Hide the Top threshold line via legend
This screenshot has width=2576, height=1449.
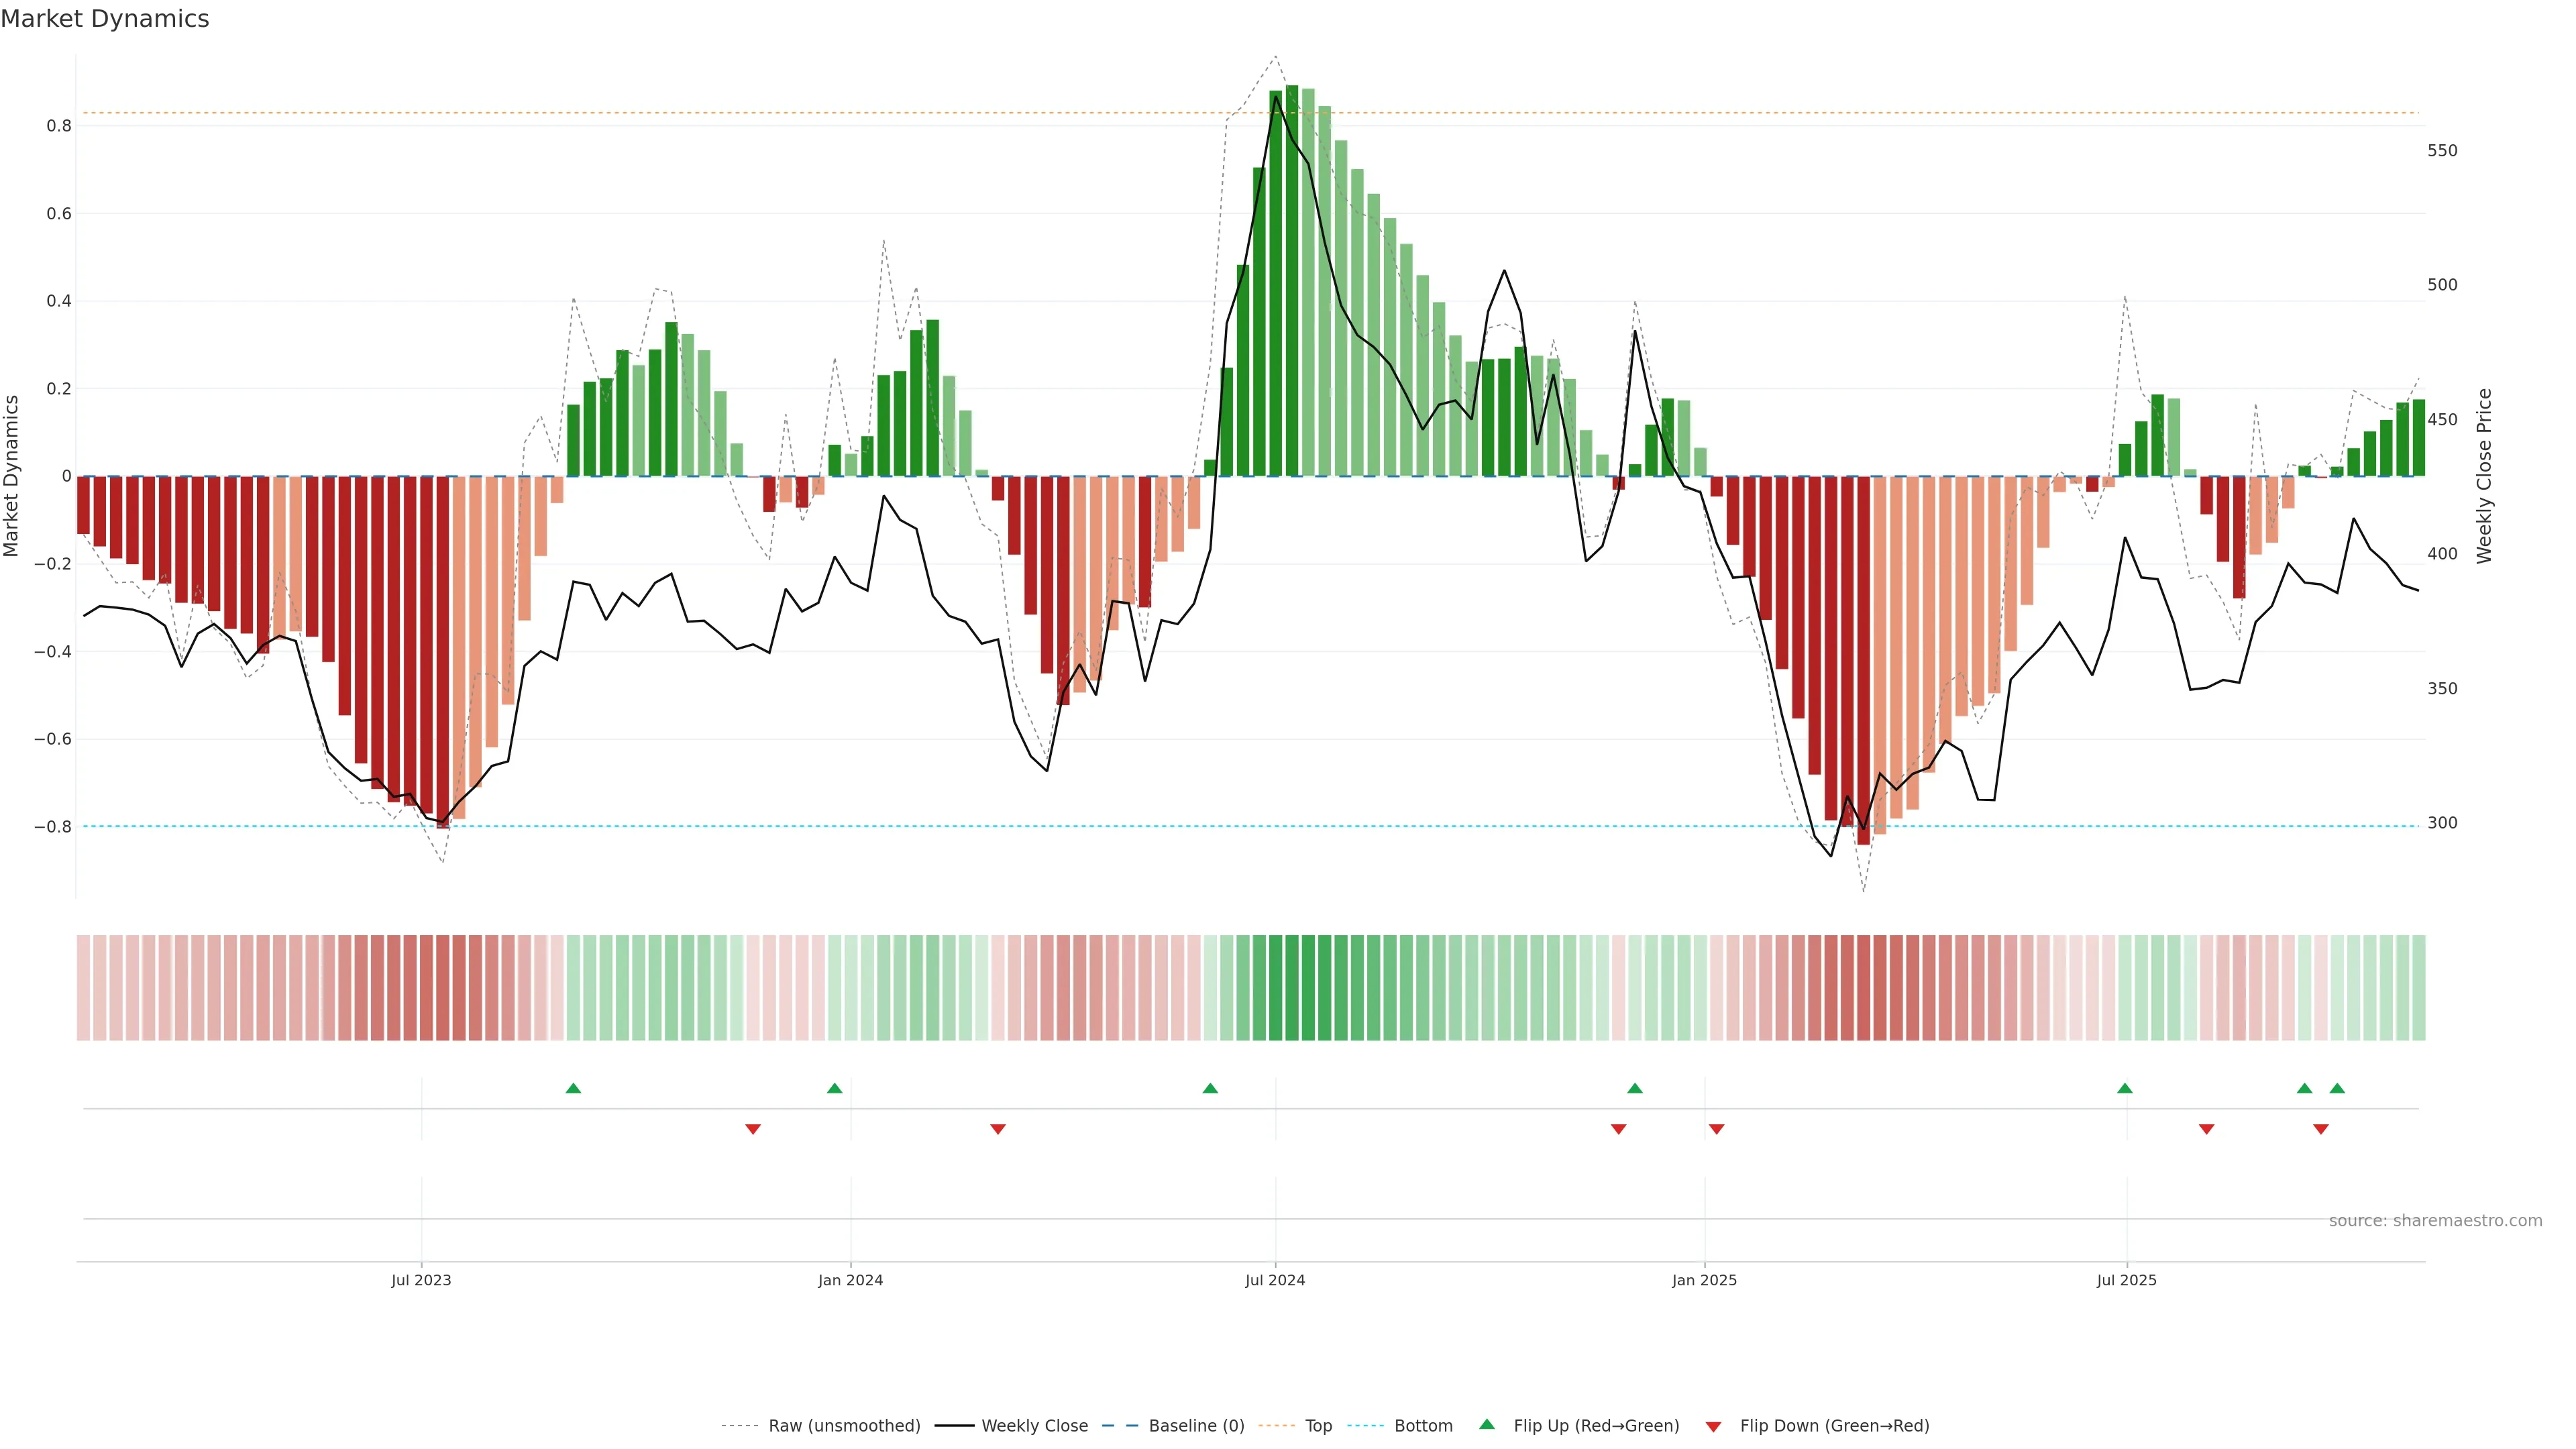point(1318,1426)
